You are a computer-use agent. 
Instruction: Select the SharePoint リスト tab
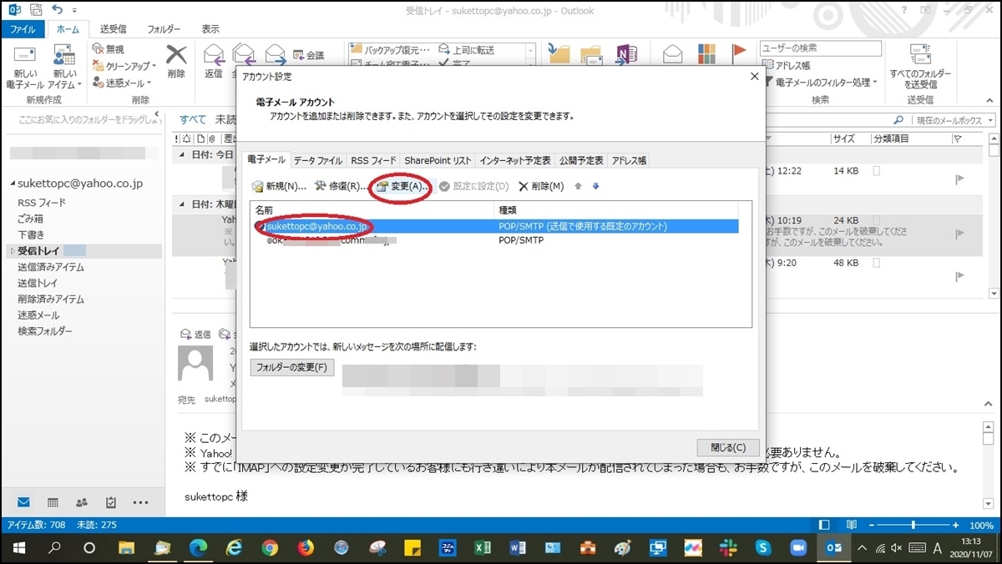coord(438,160)
